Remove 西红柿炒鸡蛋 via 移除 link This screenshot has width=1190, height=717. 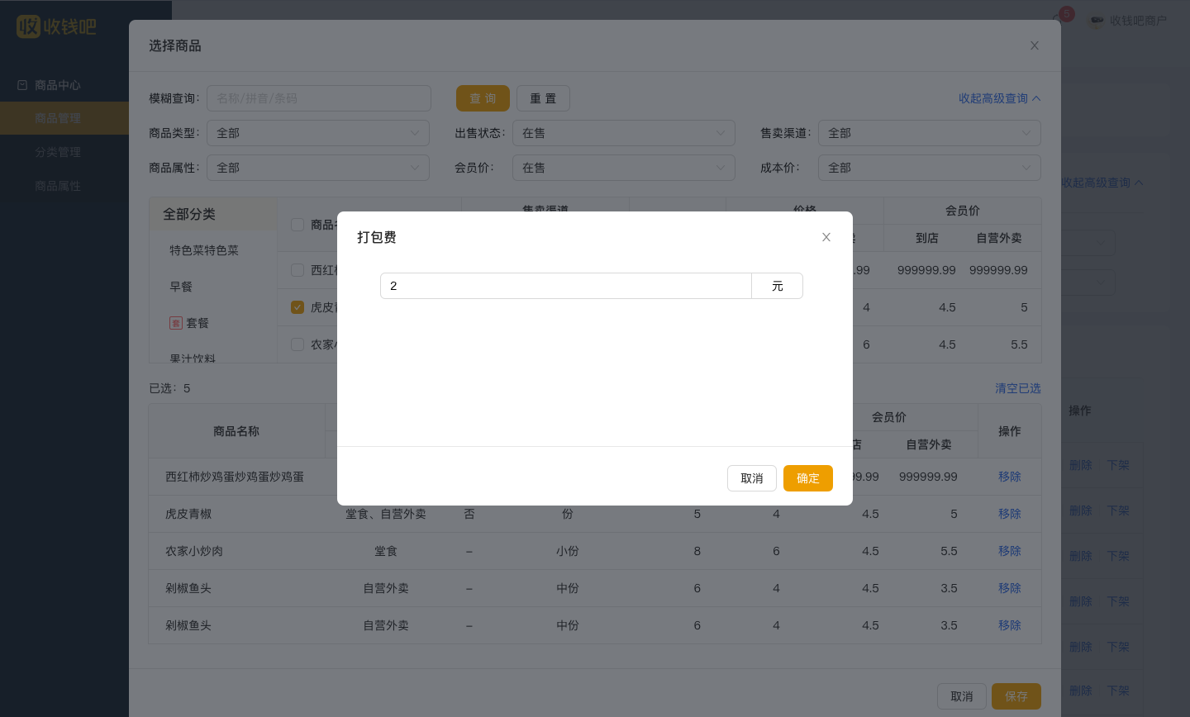1010,477
